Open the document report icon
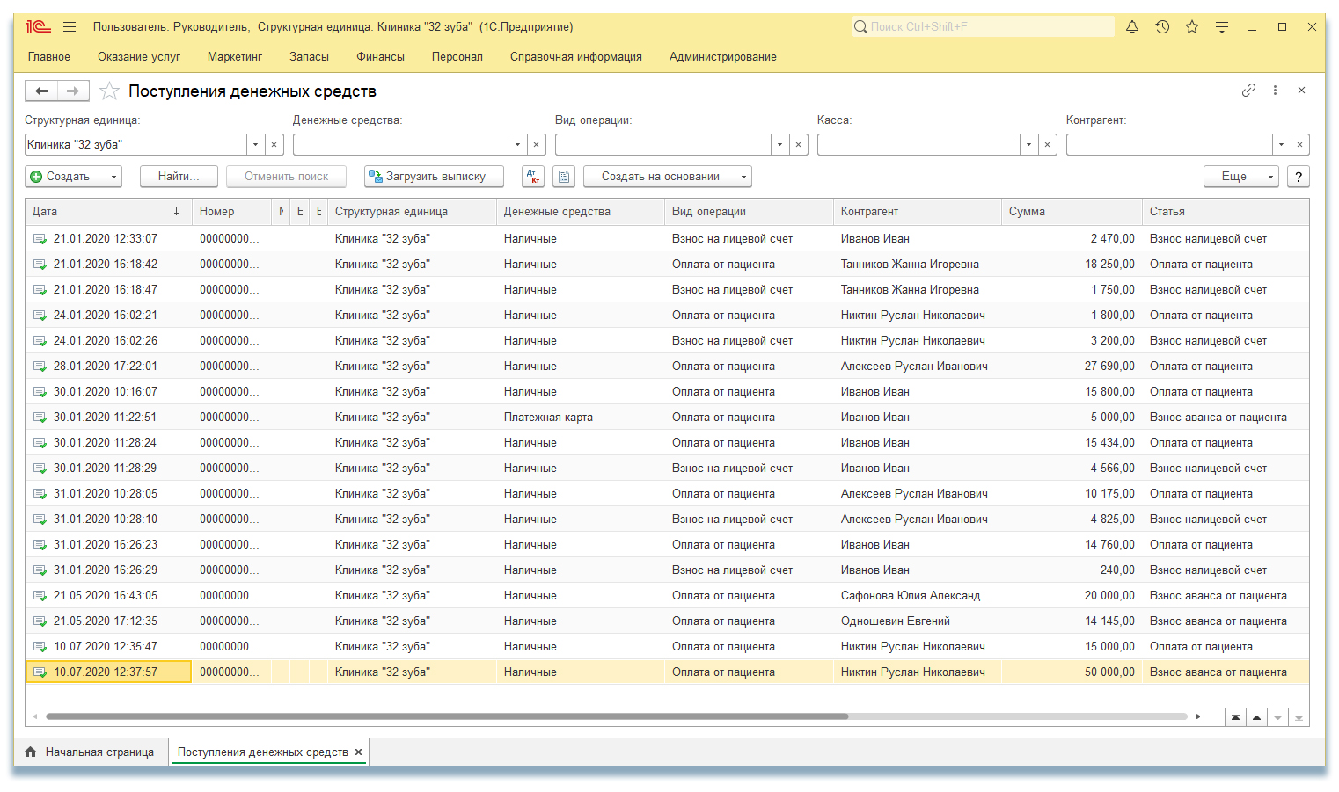Viewport: 1339px width, 792px height. click(564, 177)
